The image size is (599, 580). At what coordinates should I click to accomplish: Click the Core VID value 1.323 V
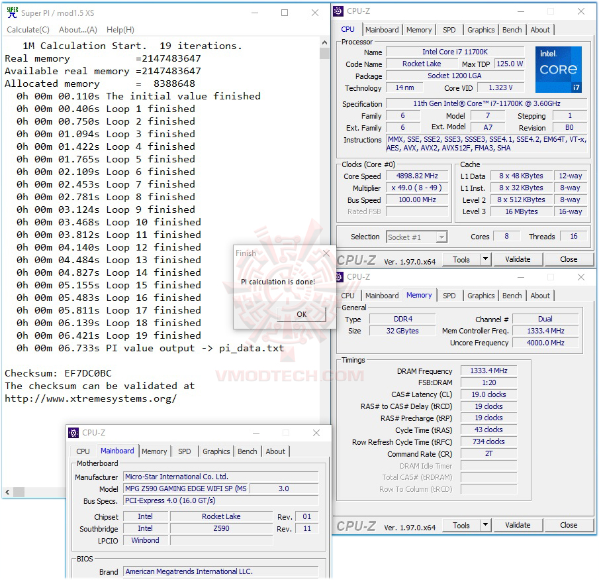click(500, 87)
